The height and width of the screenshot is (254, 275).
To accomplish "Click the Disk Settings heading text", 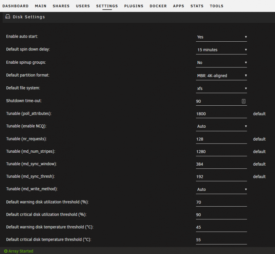I will coord(29,17).
